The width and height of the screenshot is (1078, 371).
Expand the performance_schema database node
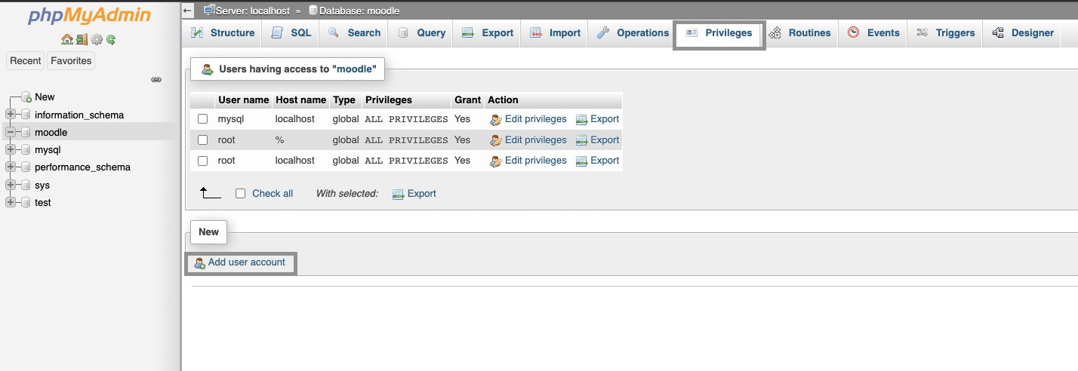tap(11, 167)
